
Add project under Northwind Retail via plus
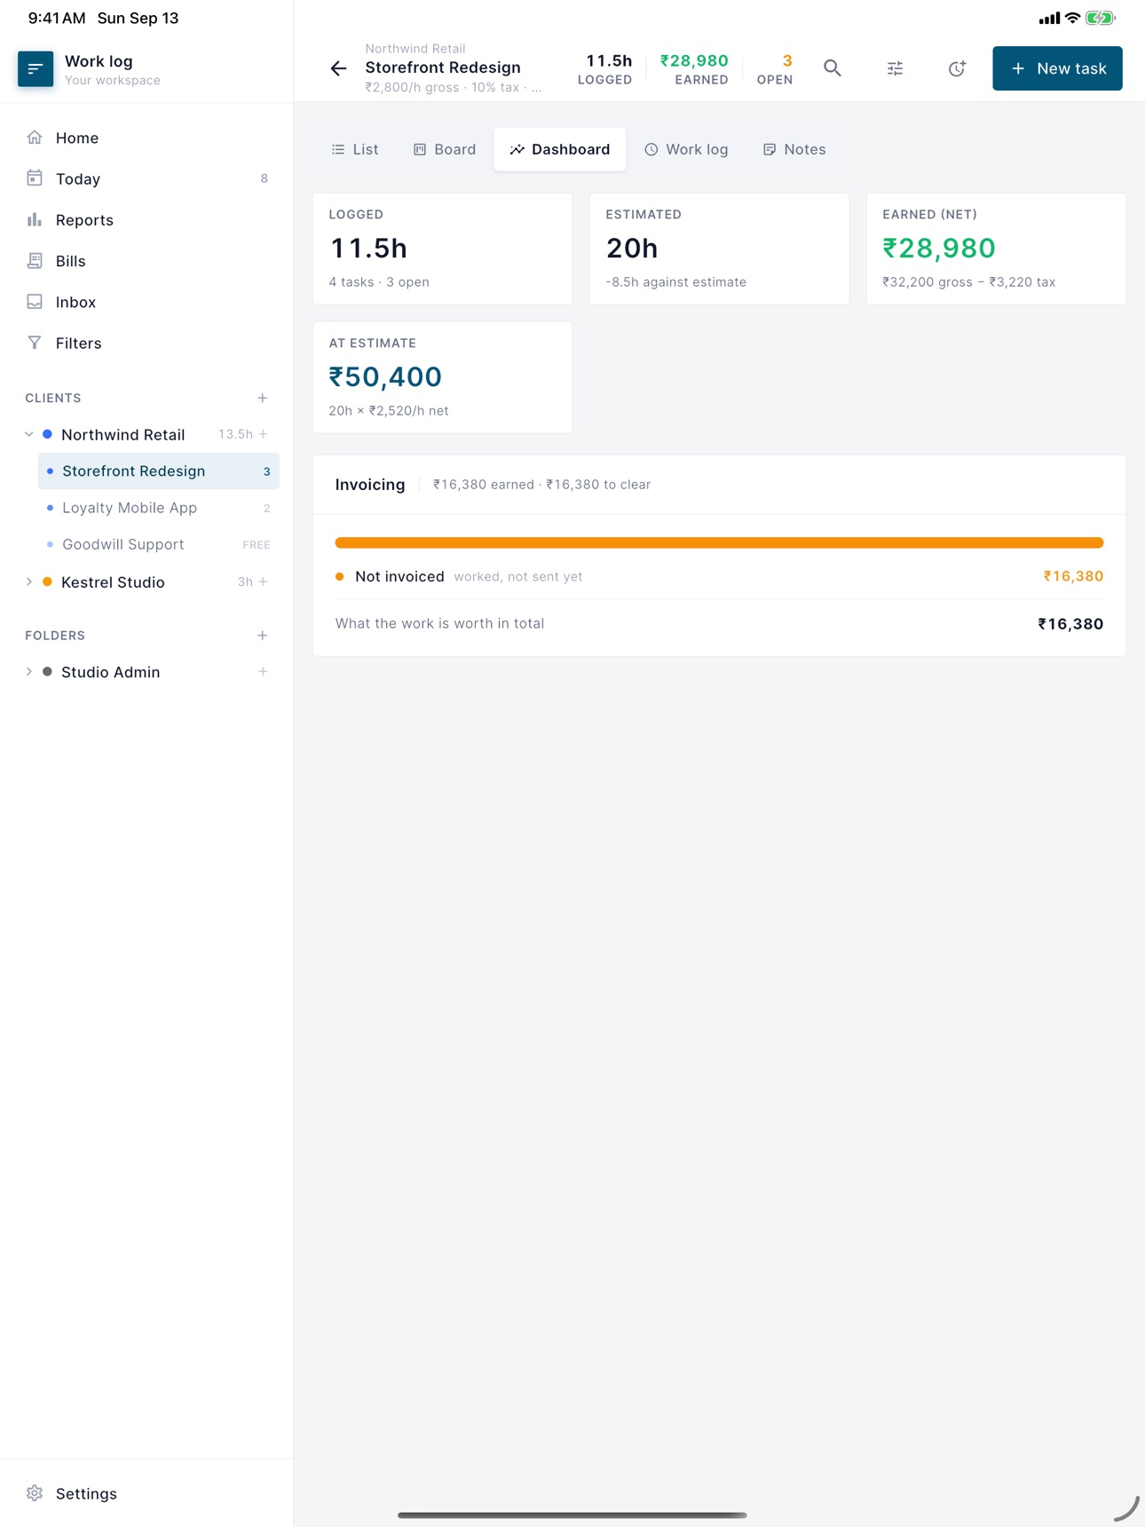pyautogui.click(x=263, y=434)
